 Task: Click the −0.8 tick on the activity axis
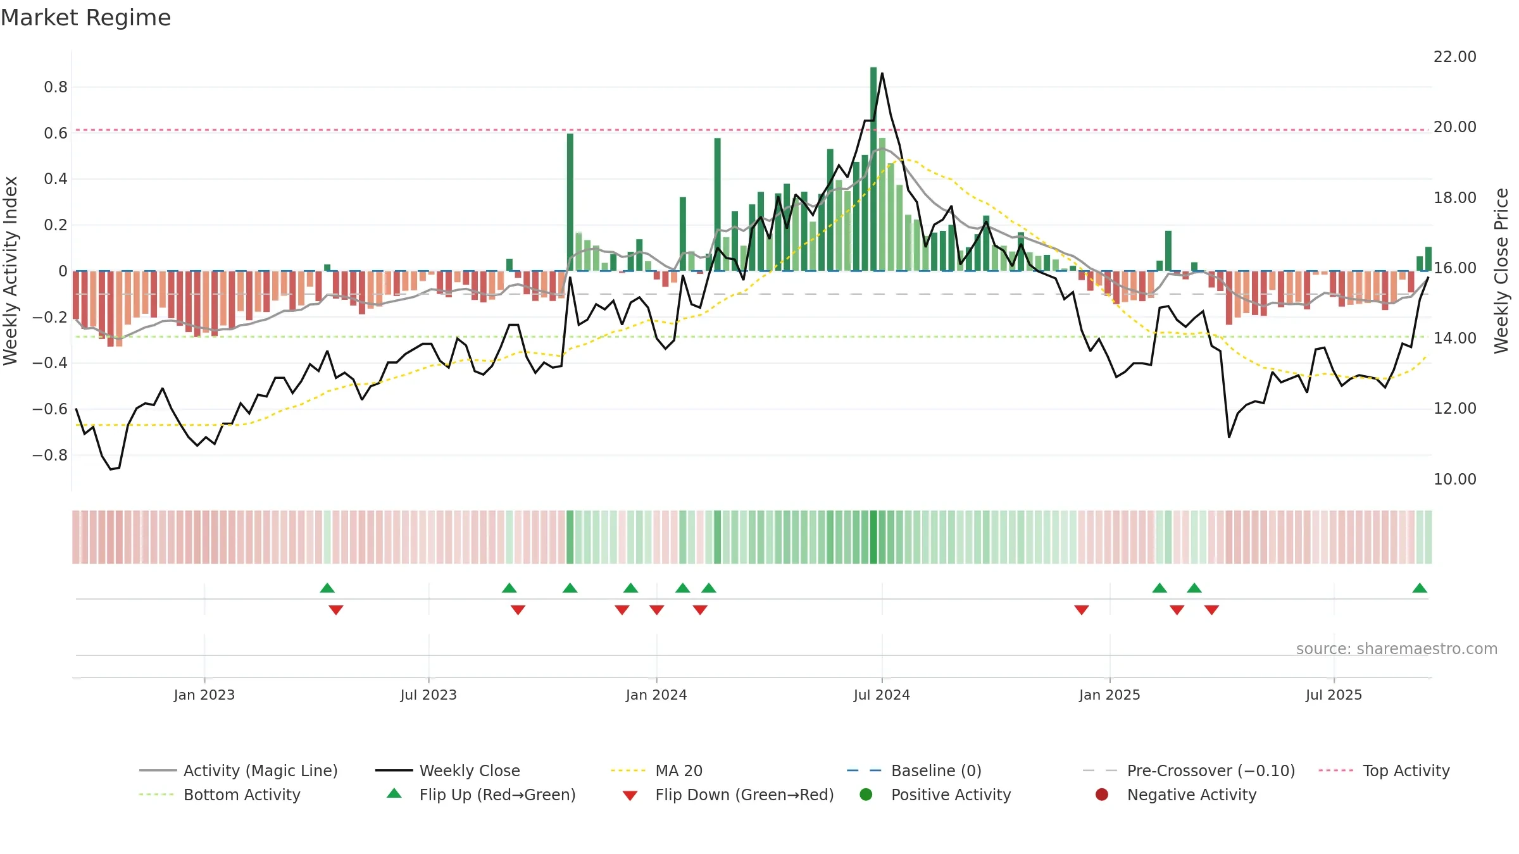point(50,455)
